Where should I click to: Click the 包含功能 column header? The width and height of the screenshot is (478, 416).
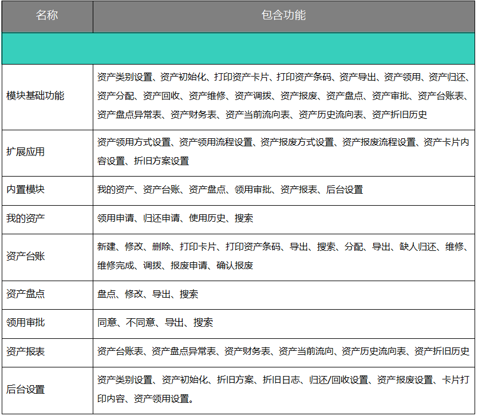click(283, 15)
